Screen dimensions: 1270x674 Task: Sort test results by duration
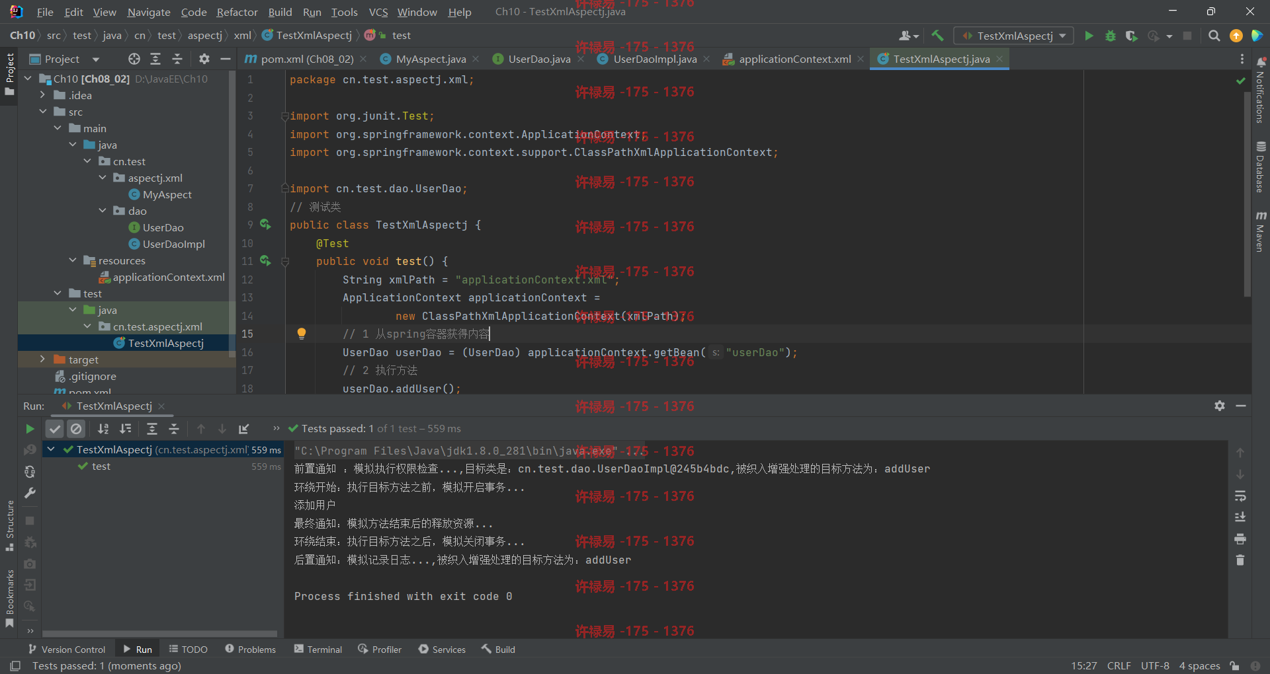125,429
